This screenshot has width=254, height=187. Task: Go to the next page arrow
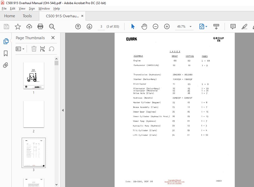(x=89, y=27)
